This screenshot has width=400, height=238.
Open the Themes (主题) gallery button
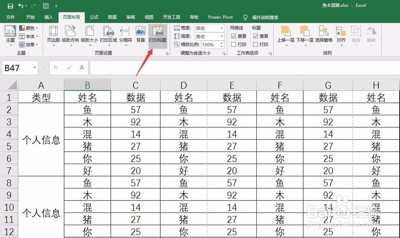click(x=10, y=36)
